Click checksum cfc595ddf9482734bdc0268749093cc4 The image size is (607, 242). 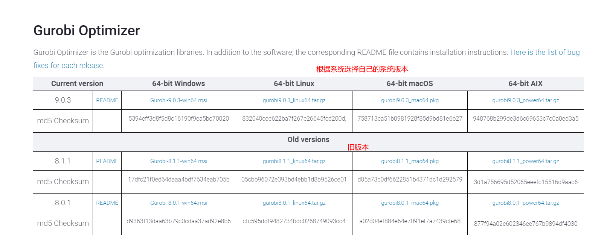[294, 221]
